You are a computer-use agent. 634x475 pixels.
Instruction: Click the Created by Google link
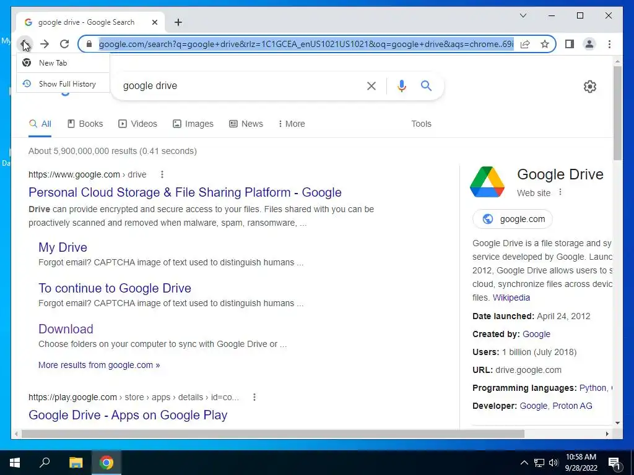[x=536, y=334]
